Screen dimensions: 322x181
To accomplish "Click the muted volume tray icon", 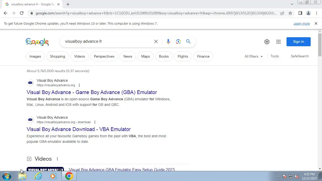I will (297, 176).
